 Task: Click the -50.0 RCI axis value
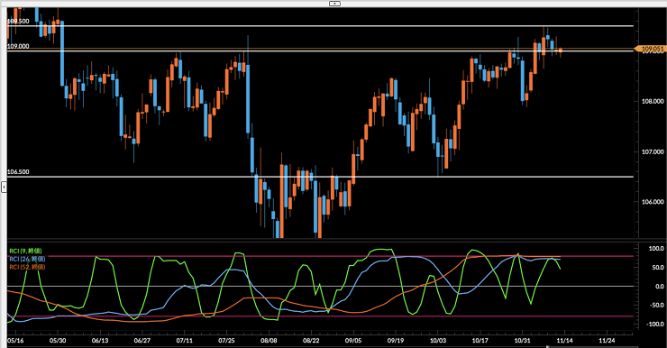(x=656, y=305)
